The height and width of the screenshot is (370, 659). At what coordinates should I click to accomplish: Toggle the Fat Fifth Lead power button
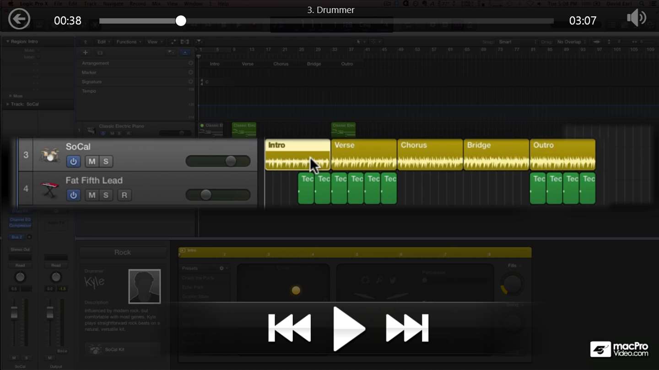click(73, 195)
